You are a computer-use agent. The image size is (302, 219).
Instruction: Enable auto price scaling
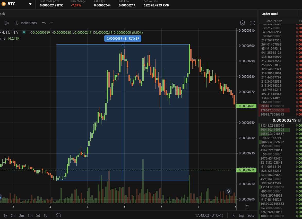(251, 216)
